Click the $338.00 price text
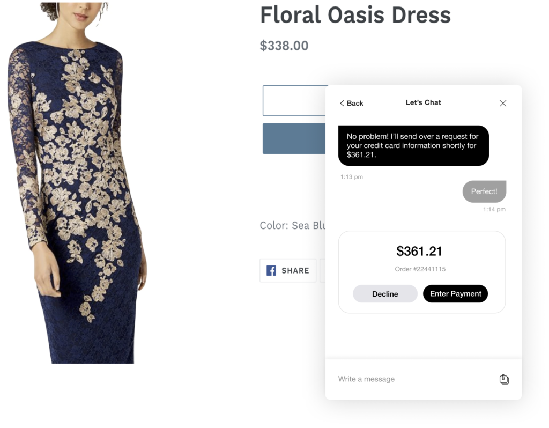This screenshot has width=549, height=428. click(284, 46)
